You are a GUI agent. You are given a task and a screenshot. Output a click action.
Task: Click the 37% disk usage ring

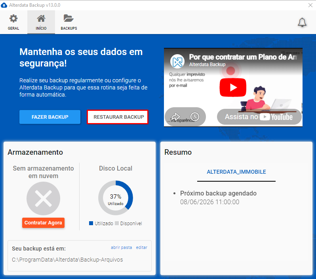tap(116, 198)
